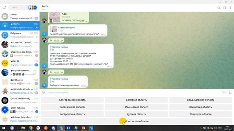Screen dimensions: 234x131
Task: Click the NN channel yellow avatar
Action: tap(5, 63)
